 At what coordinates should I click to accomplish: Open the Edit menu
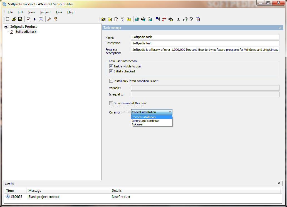tap(21, 12)
